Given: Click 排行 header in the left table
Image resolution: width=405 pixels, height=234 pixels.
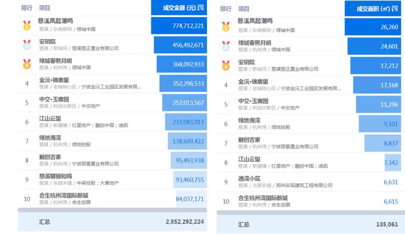Looking at the screenshot, I should pyautogui.click(x=27, y=9).
